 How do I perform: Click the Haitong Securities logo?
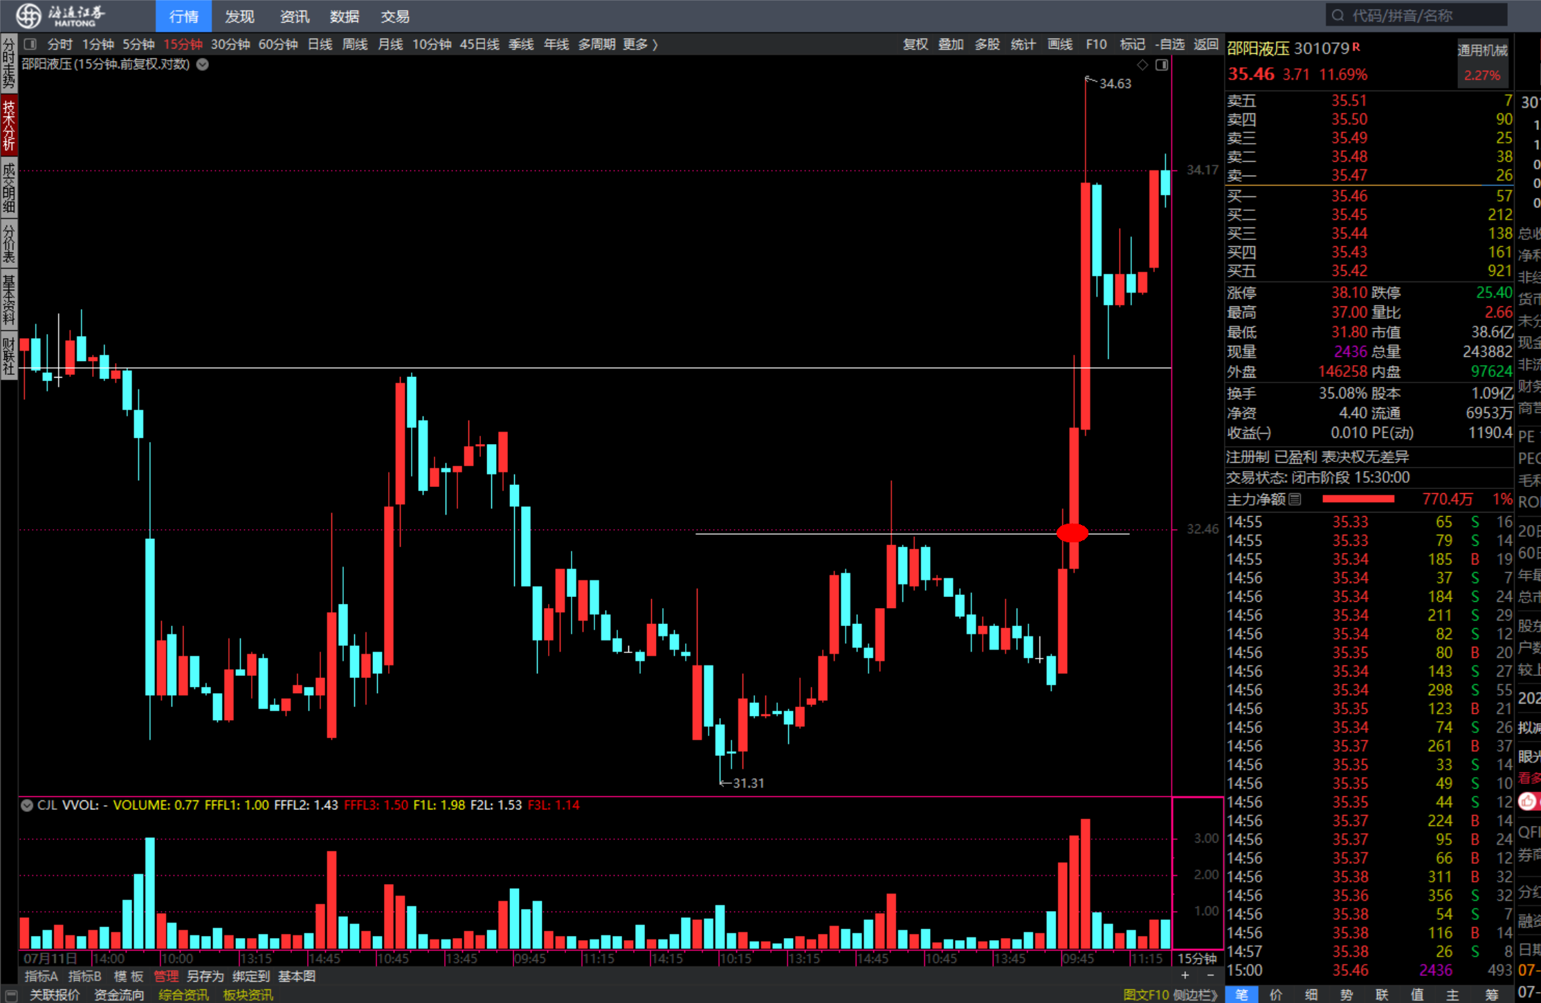60,15
